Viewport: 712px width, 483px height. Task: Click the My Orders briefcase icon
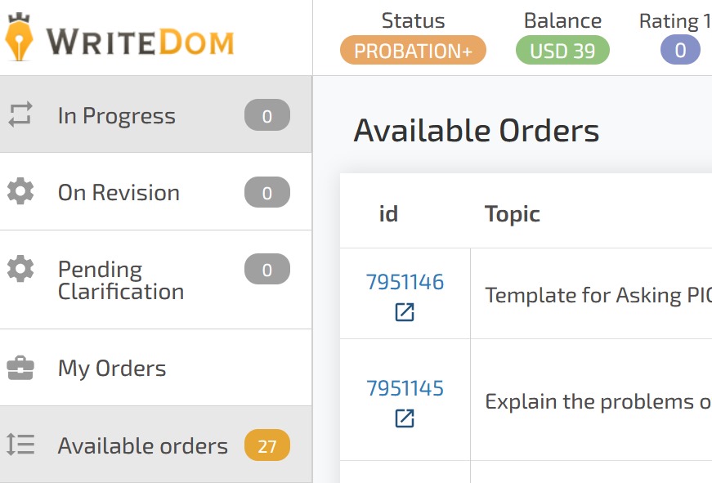20,368
